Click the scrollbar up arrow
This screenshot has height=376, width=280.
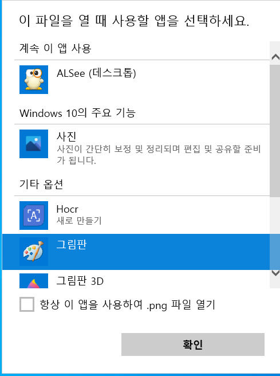tap(275, 57)
